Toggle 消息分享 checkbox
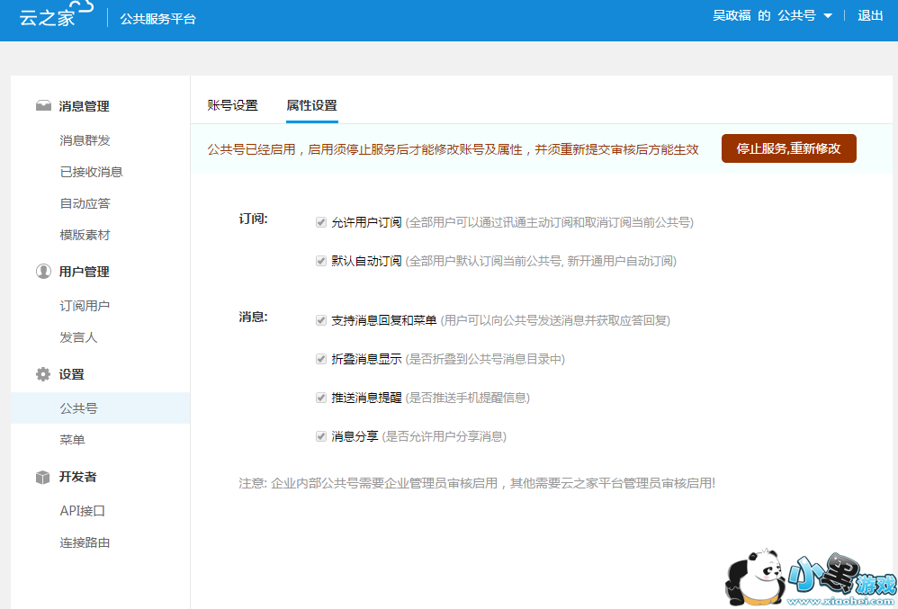Screen dimensions: 898x609 [321, 436]
